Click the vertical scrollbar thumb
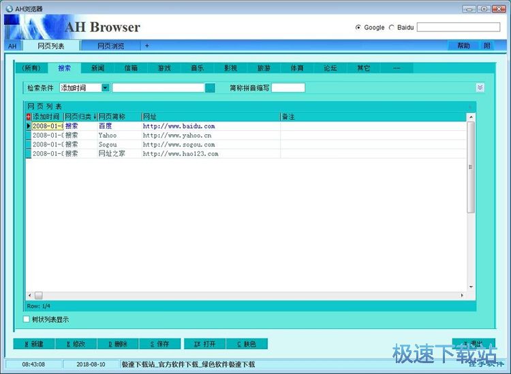 click(471, 167)
